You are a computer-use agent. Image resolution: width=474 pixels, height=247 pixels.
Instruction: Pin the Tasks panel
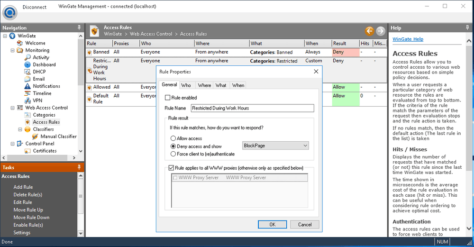pos(79,167)
